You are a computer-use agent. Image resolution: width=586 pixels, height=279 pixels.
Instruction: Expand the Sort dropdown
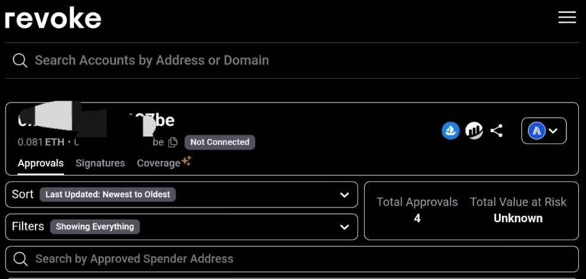pyautogui.click(x=182, y=194)
